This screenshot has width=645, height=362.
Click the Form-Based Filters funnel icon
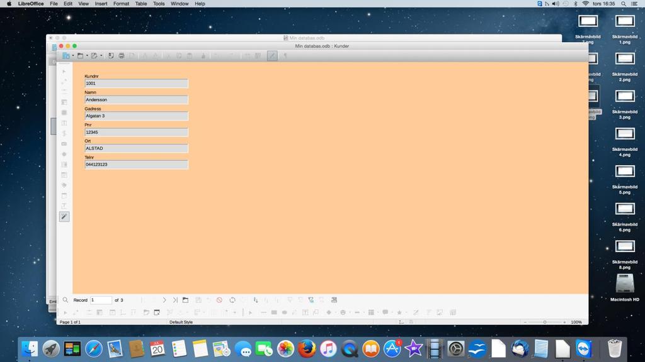(x=311, y=300)
